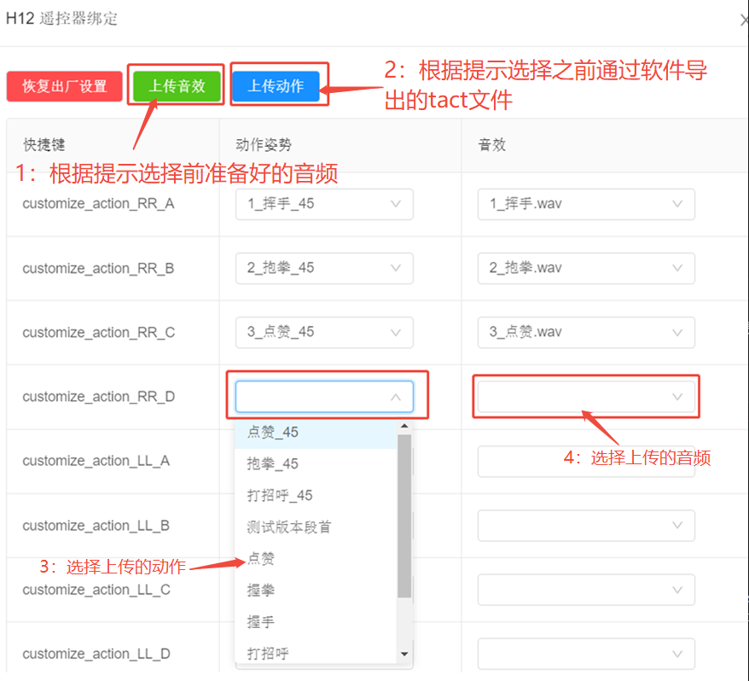Click the 恢复出厂设置 red button
Viewport: 749px width, 681px height.
pyautogui.click(x=64, y=86)
